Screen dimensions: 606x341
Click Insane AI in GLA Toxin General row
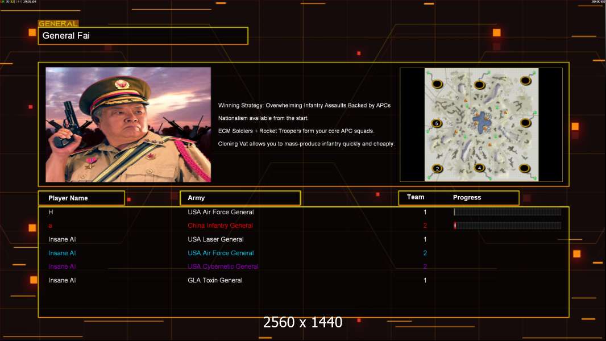tap(62, 280)
